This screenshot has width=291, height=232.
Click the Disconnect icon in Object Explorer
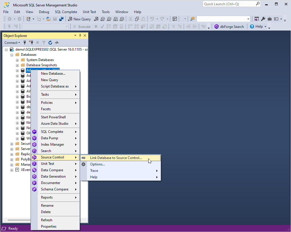(31, 42)
